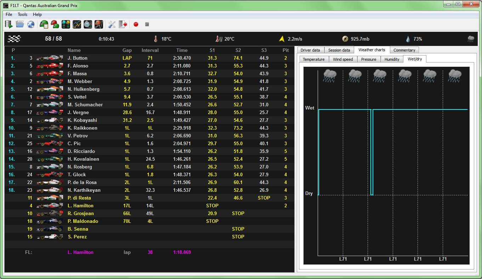Open preferences wrench and screwdriver icon
Viewport: 482px width, 279px height.
coord(112,24)
